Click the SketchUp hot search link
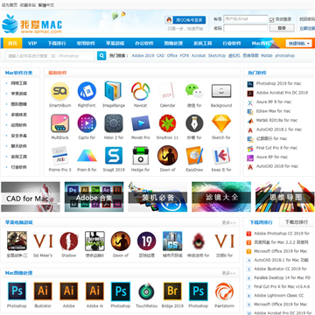This screenshot has width=315, height=315. pyautogui.click(x=217, y=55)
